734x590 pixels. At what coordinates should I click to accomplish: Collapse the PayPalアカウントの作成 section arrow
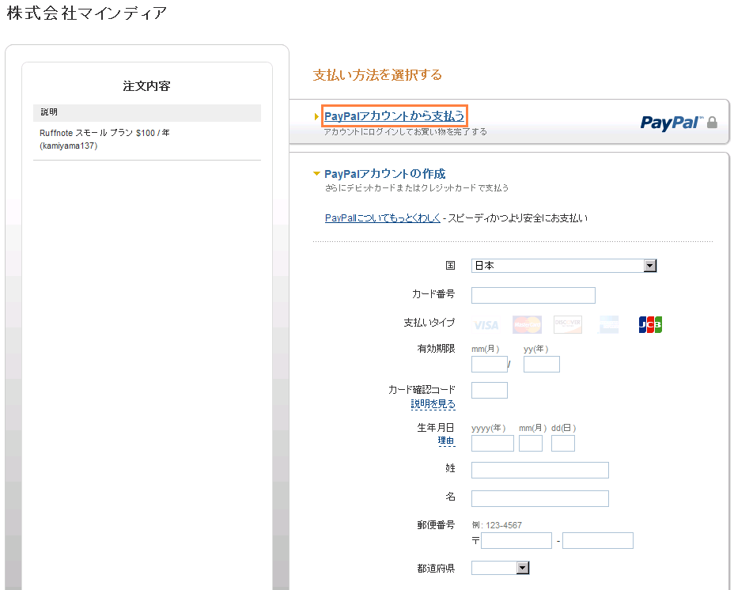pos(317,174)
